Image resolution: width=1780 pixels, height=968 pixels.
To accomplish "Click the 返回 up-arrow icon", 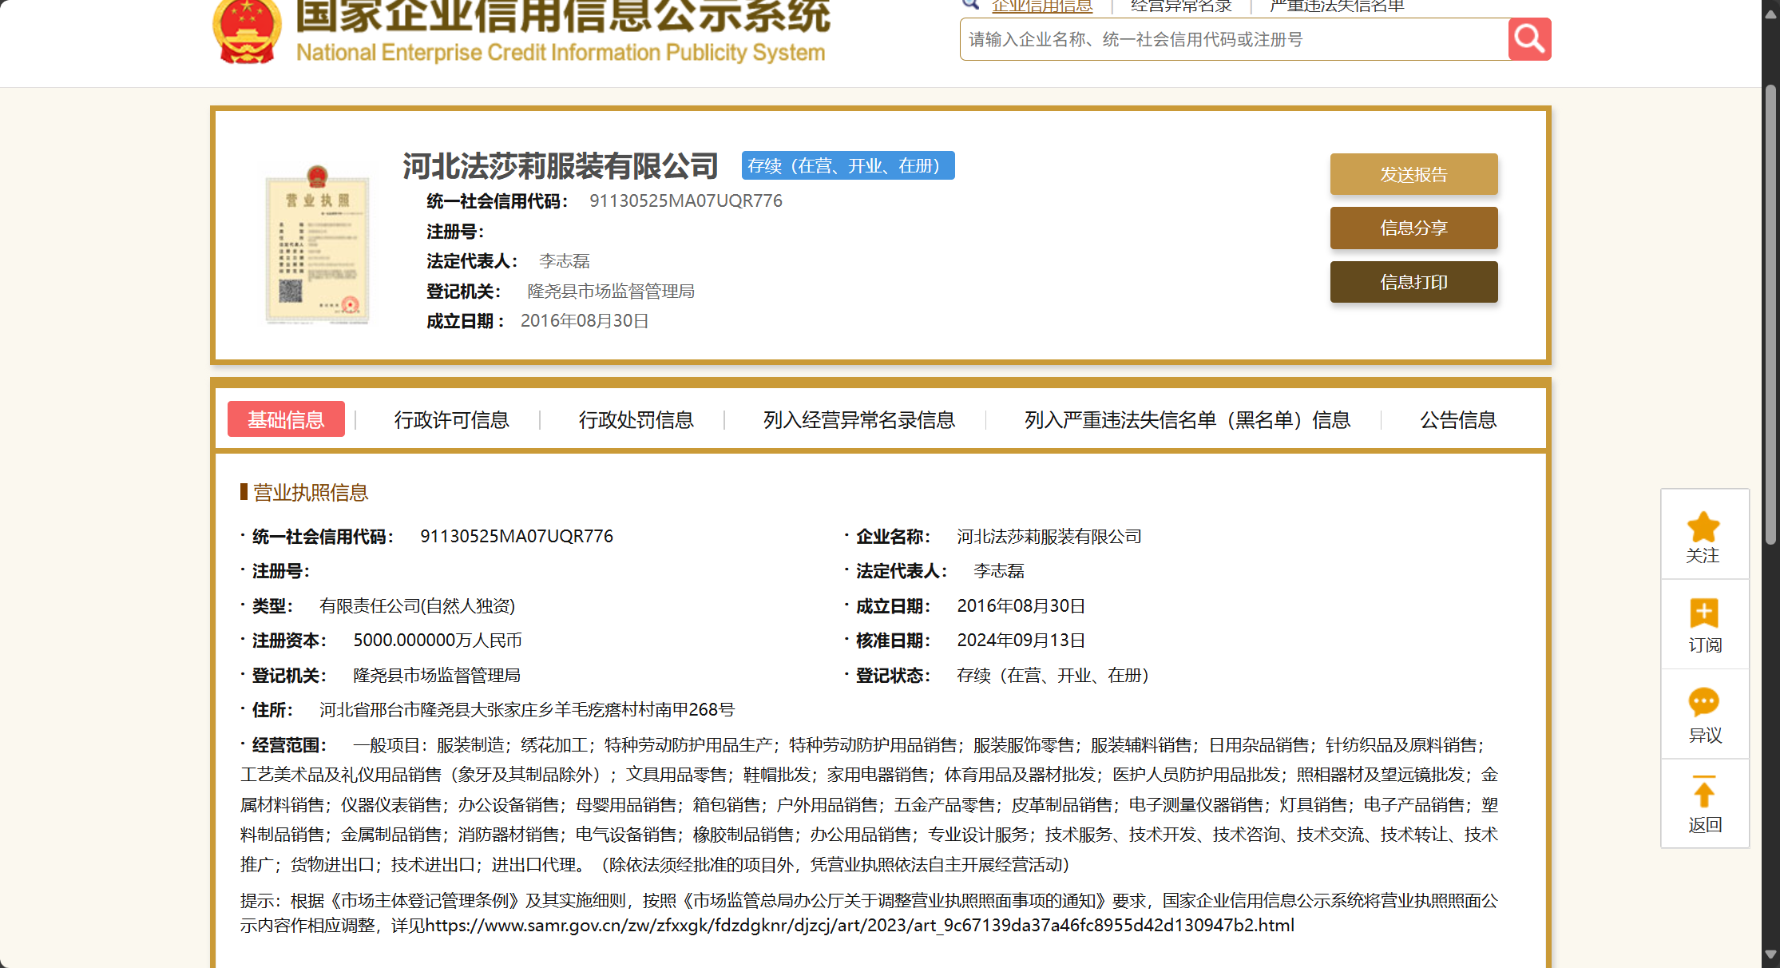I will [x=1704, y=791].
